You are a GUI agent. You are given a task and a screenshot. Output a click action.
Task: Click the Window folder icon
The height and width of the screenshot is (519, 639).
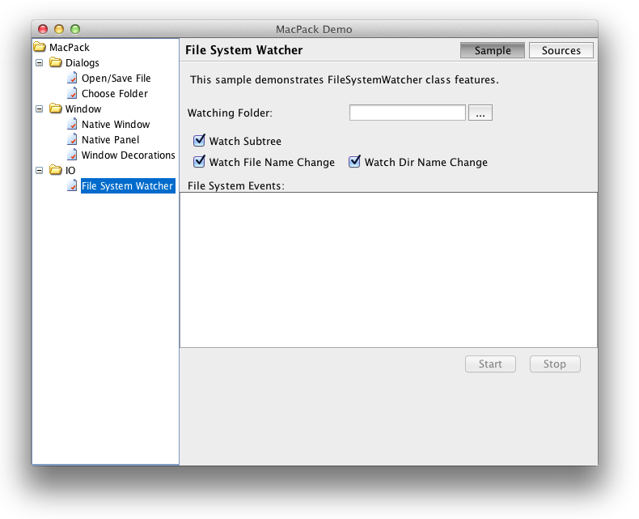point(56,108)
